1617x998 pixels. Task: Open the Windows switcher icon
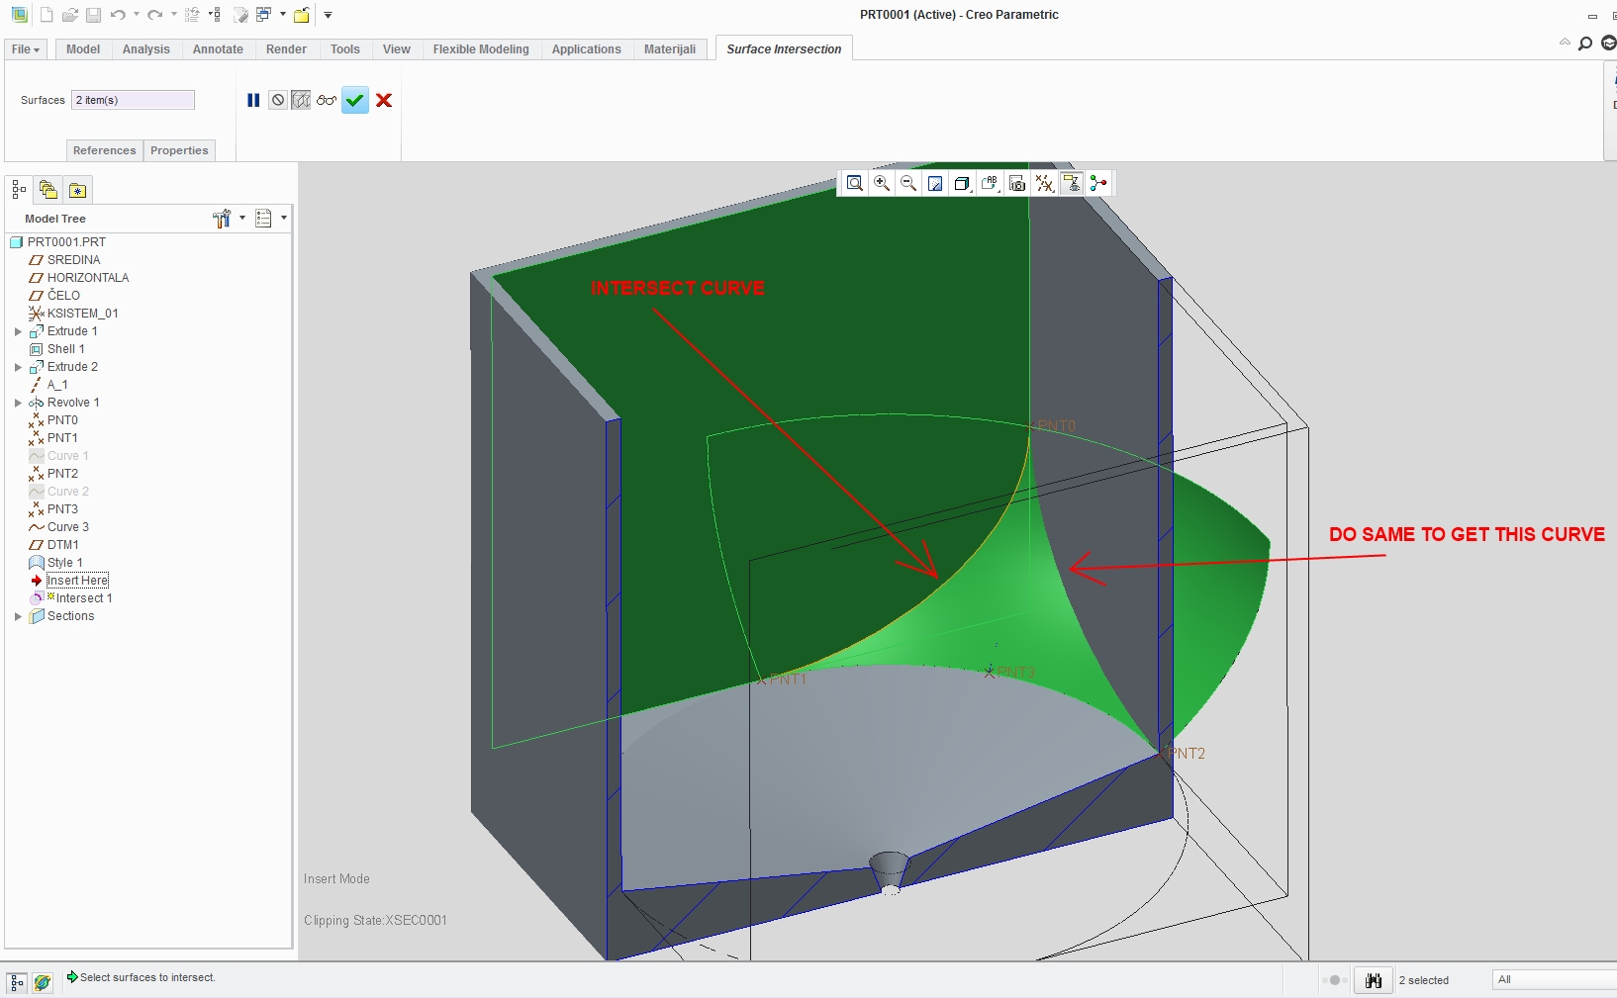[x=263, y=15]
